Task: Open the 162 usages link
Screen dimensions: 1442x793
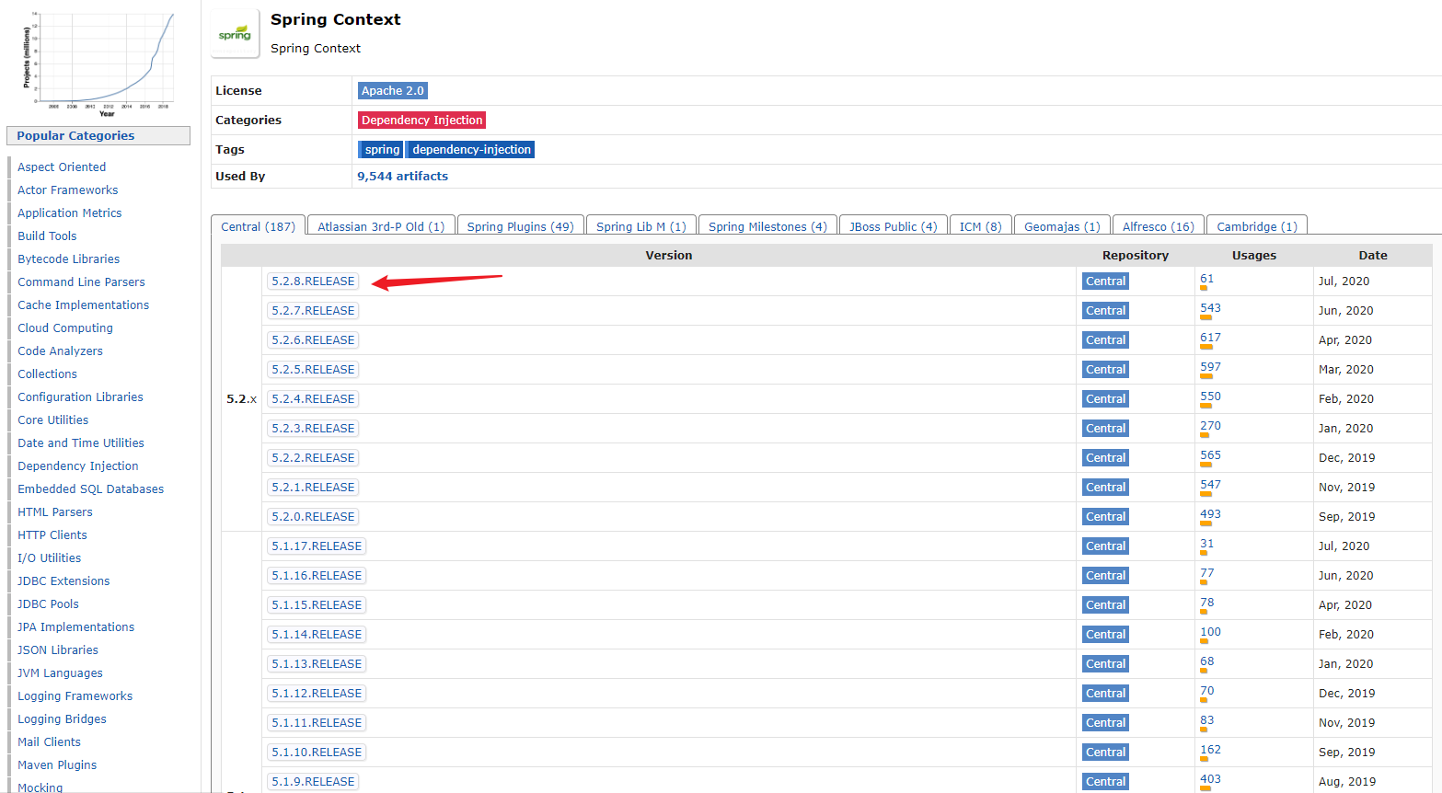Action: click(1210, 750)
